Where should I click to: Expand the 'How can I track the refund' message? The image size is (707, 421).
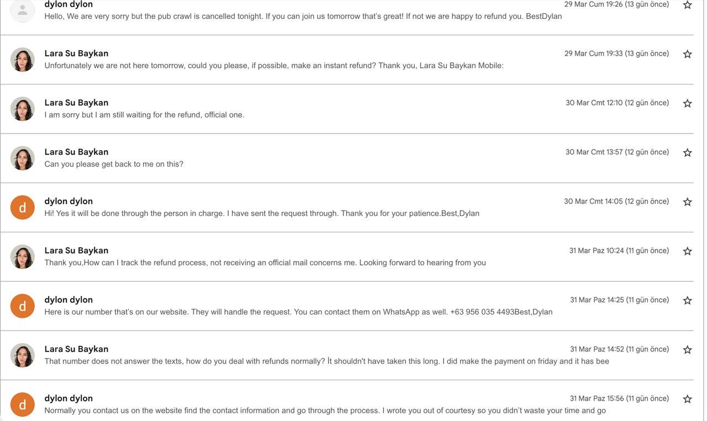click(347, 257)
